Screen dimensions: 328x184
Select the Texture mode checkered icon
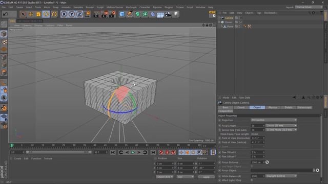4,42
